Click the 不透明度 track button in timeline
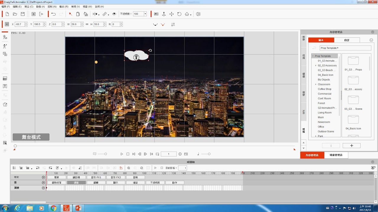 pos(155,183)
